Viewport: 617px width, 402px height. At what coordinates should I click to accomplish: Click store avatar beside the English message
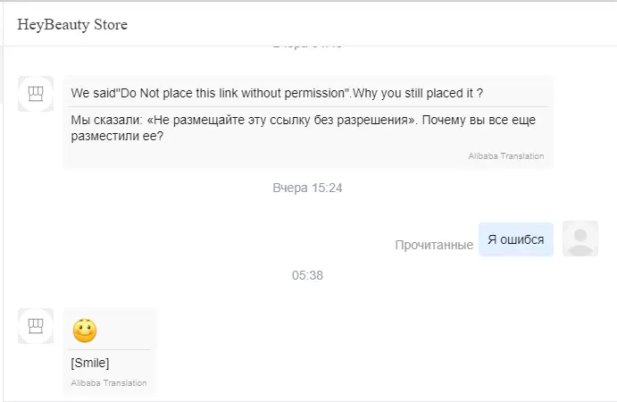[x=36, y=94]
